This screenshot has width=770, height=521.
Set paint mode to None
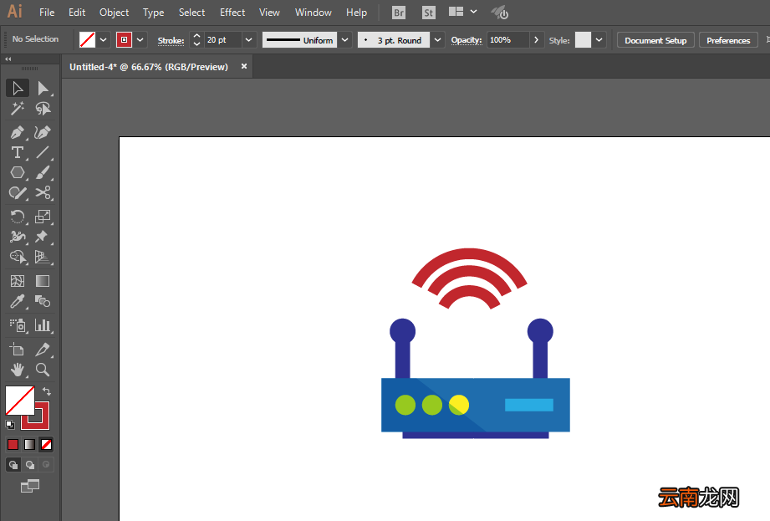[x=46, y=444]
